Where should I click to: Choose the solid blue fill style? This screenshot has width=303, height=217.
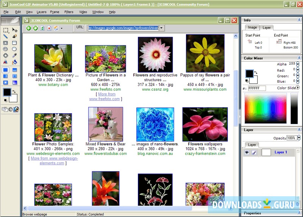[x=6, y=70]
